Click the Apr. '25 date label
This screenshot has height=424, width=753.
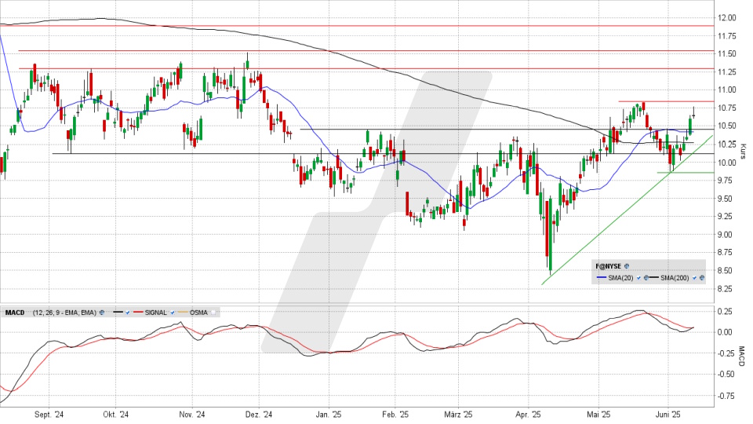pos(528,415)
